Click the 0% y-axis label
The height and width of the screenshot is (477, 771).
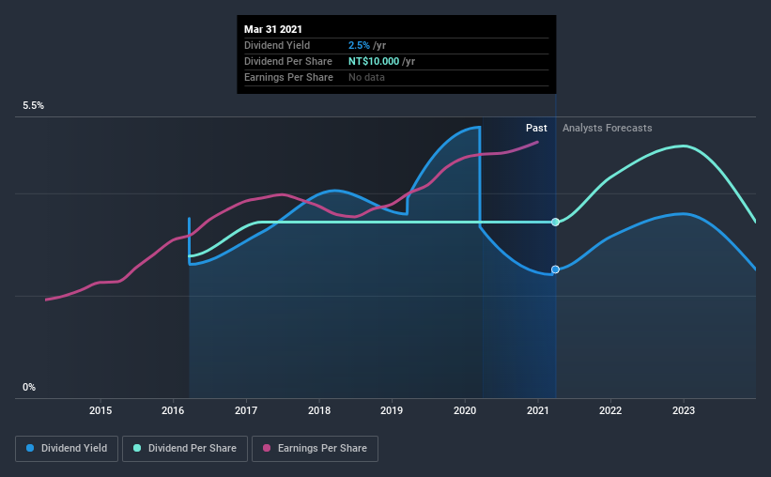[x=29, y=388]
